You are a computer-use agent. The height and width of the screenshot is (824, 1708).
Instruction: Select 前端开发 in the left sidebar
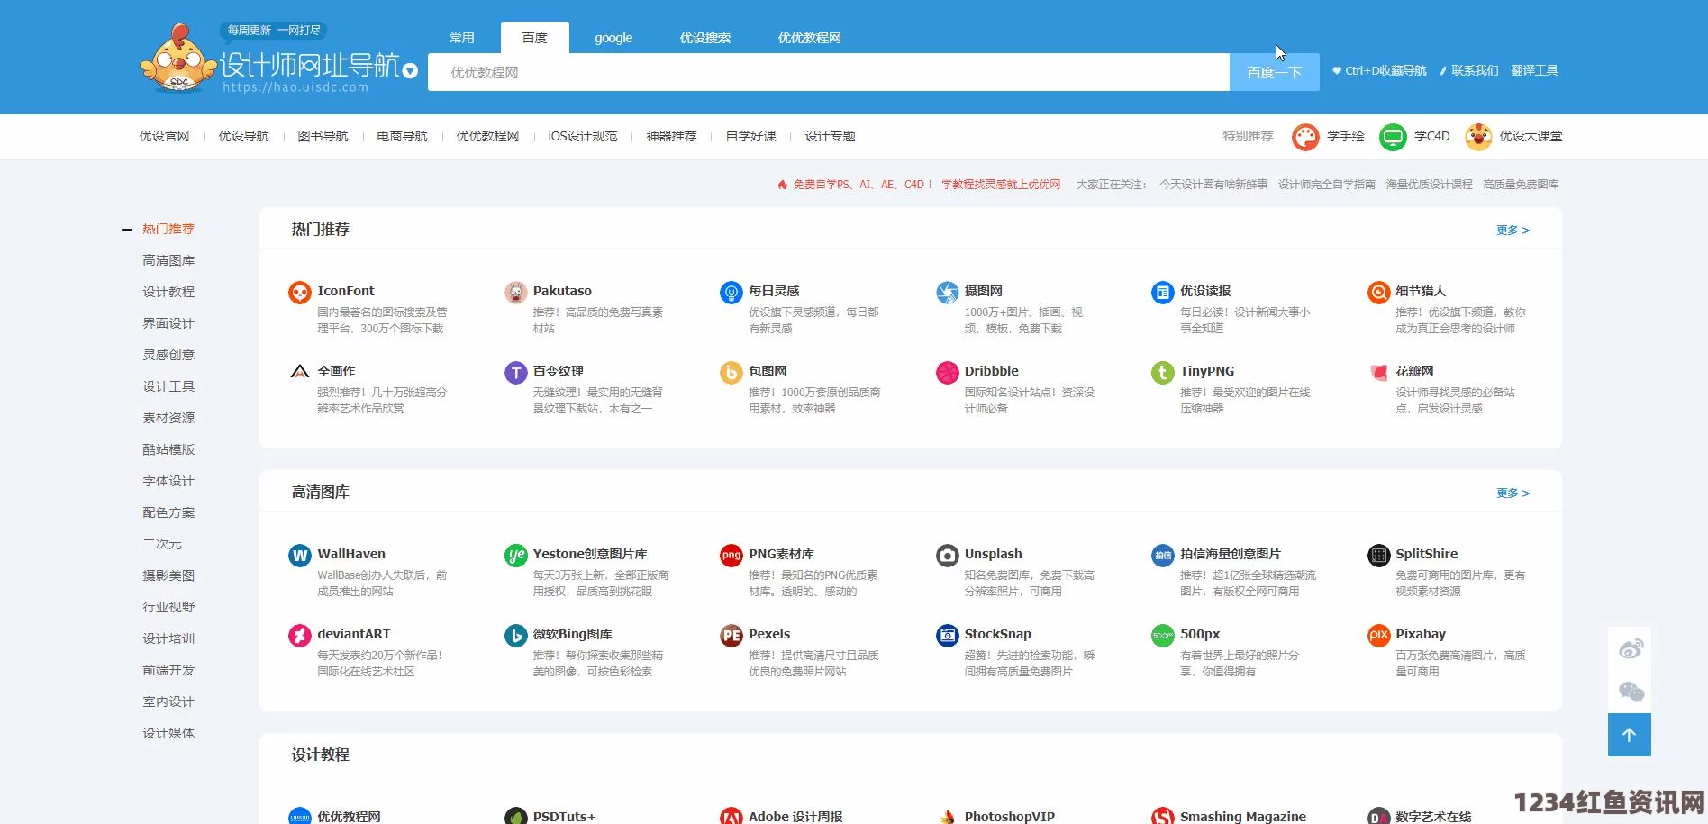point(168,670)
